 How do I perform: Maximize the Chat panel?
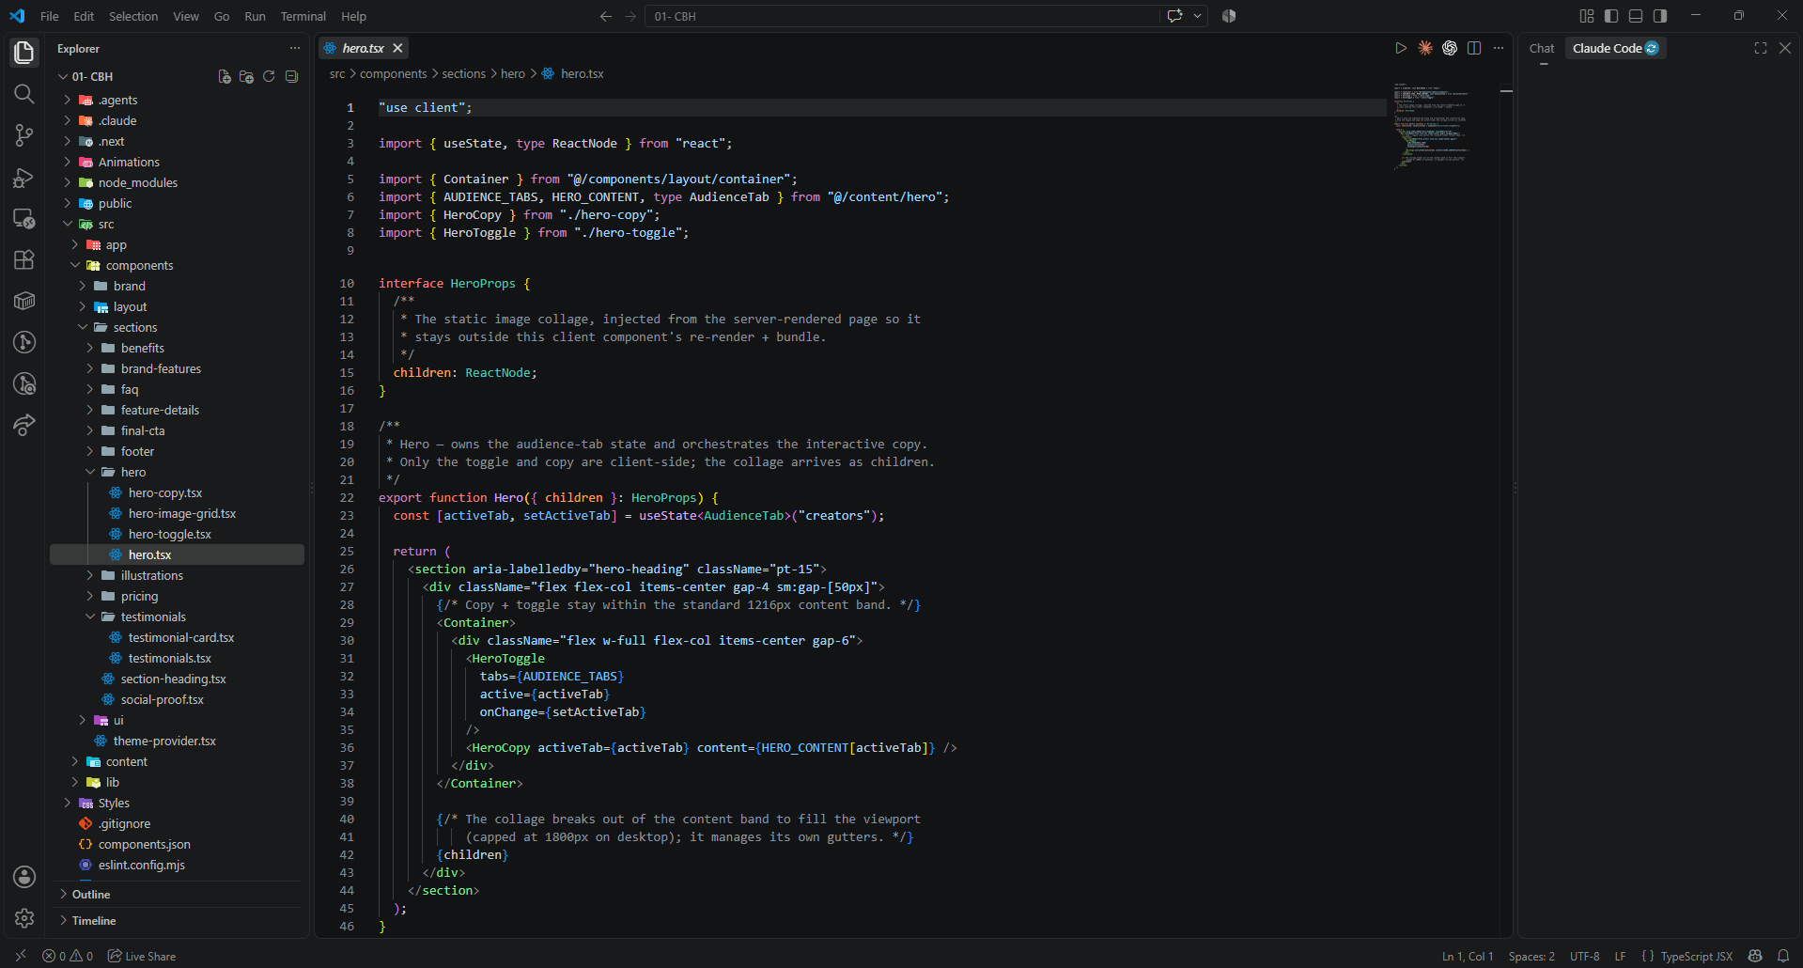click(1761, 48)
